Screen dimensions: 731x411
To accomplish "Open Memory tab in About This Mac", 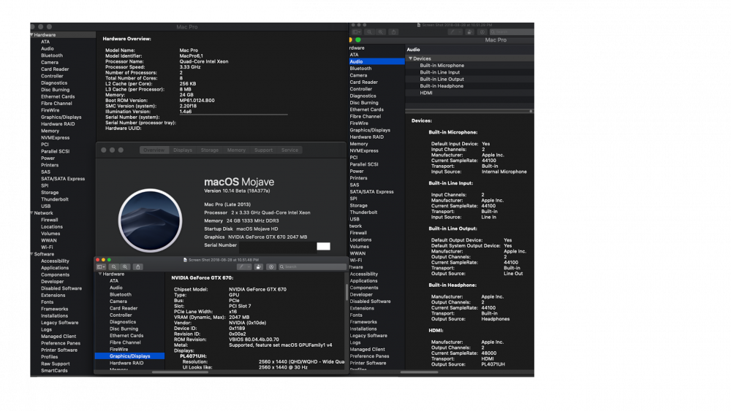I will click(236, 150).
